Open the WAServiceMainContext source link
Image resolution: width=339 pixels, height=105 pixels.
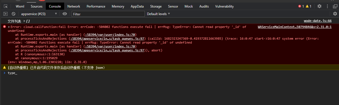(295, 27)
